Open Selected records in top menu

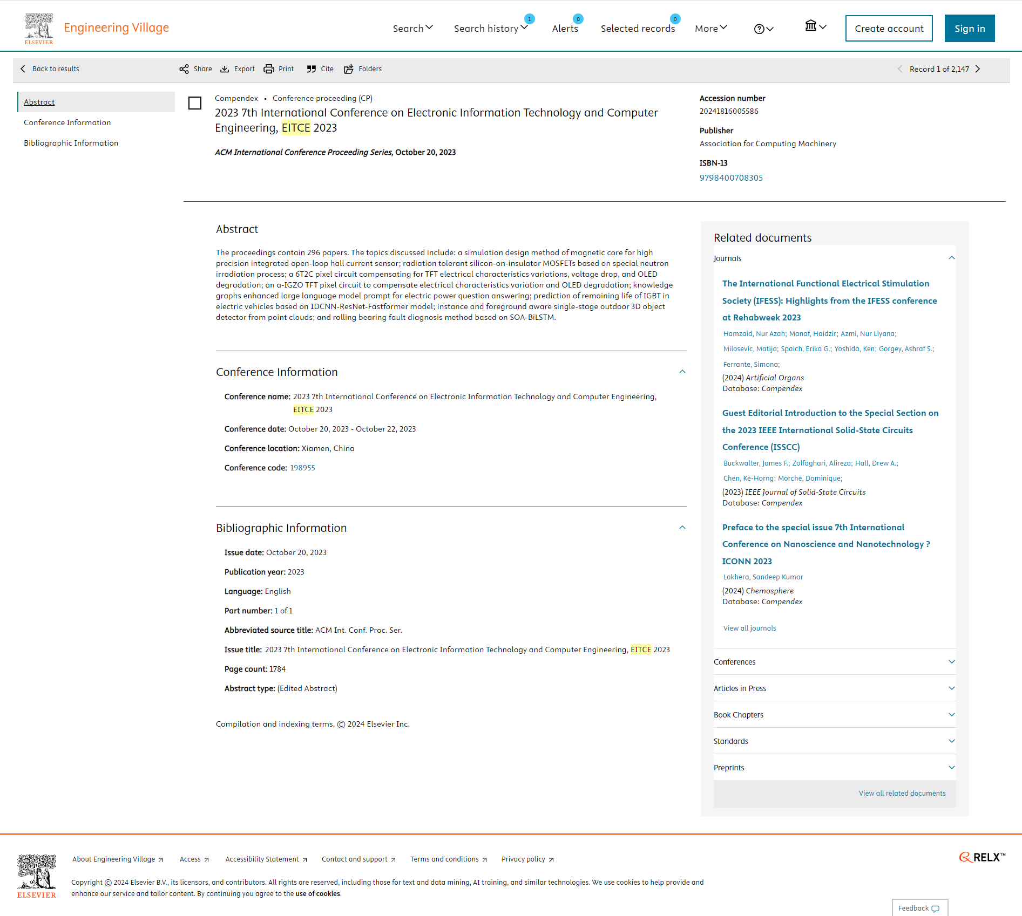point(638,29)
